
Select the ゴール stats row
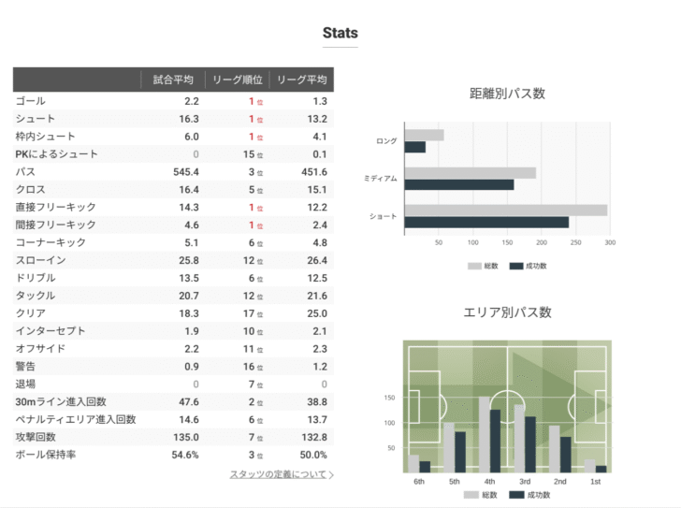[173, 101]
